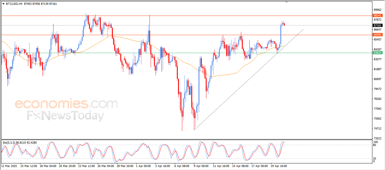Screen dimensions: 385x170
Task: Select the orange 88342 resistance price tag
Action: tap(377, 15)
